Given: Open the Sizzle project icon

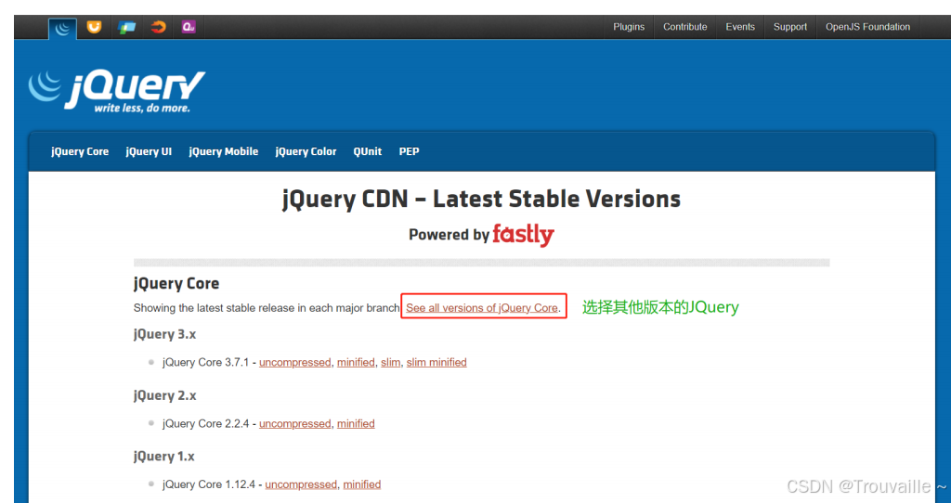Looking at the screenshot, I should pyautogui.click(x=158, y=27).
